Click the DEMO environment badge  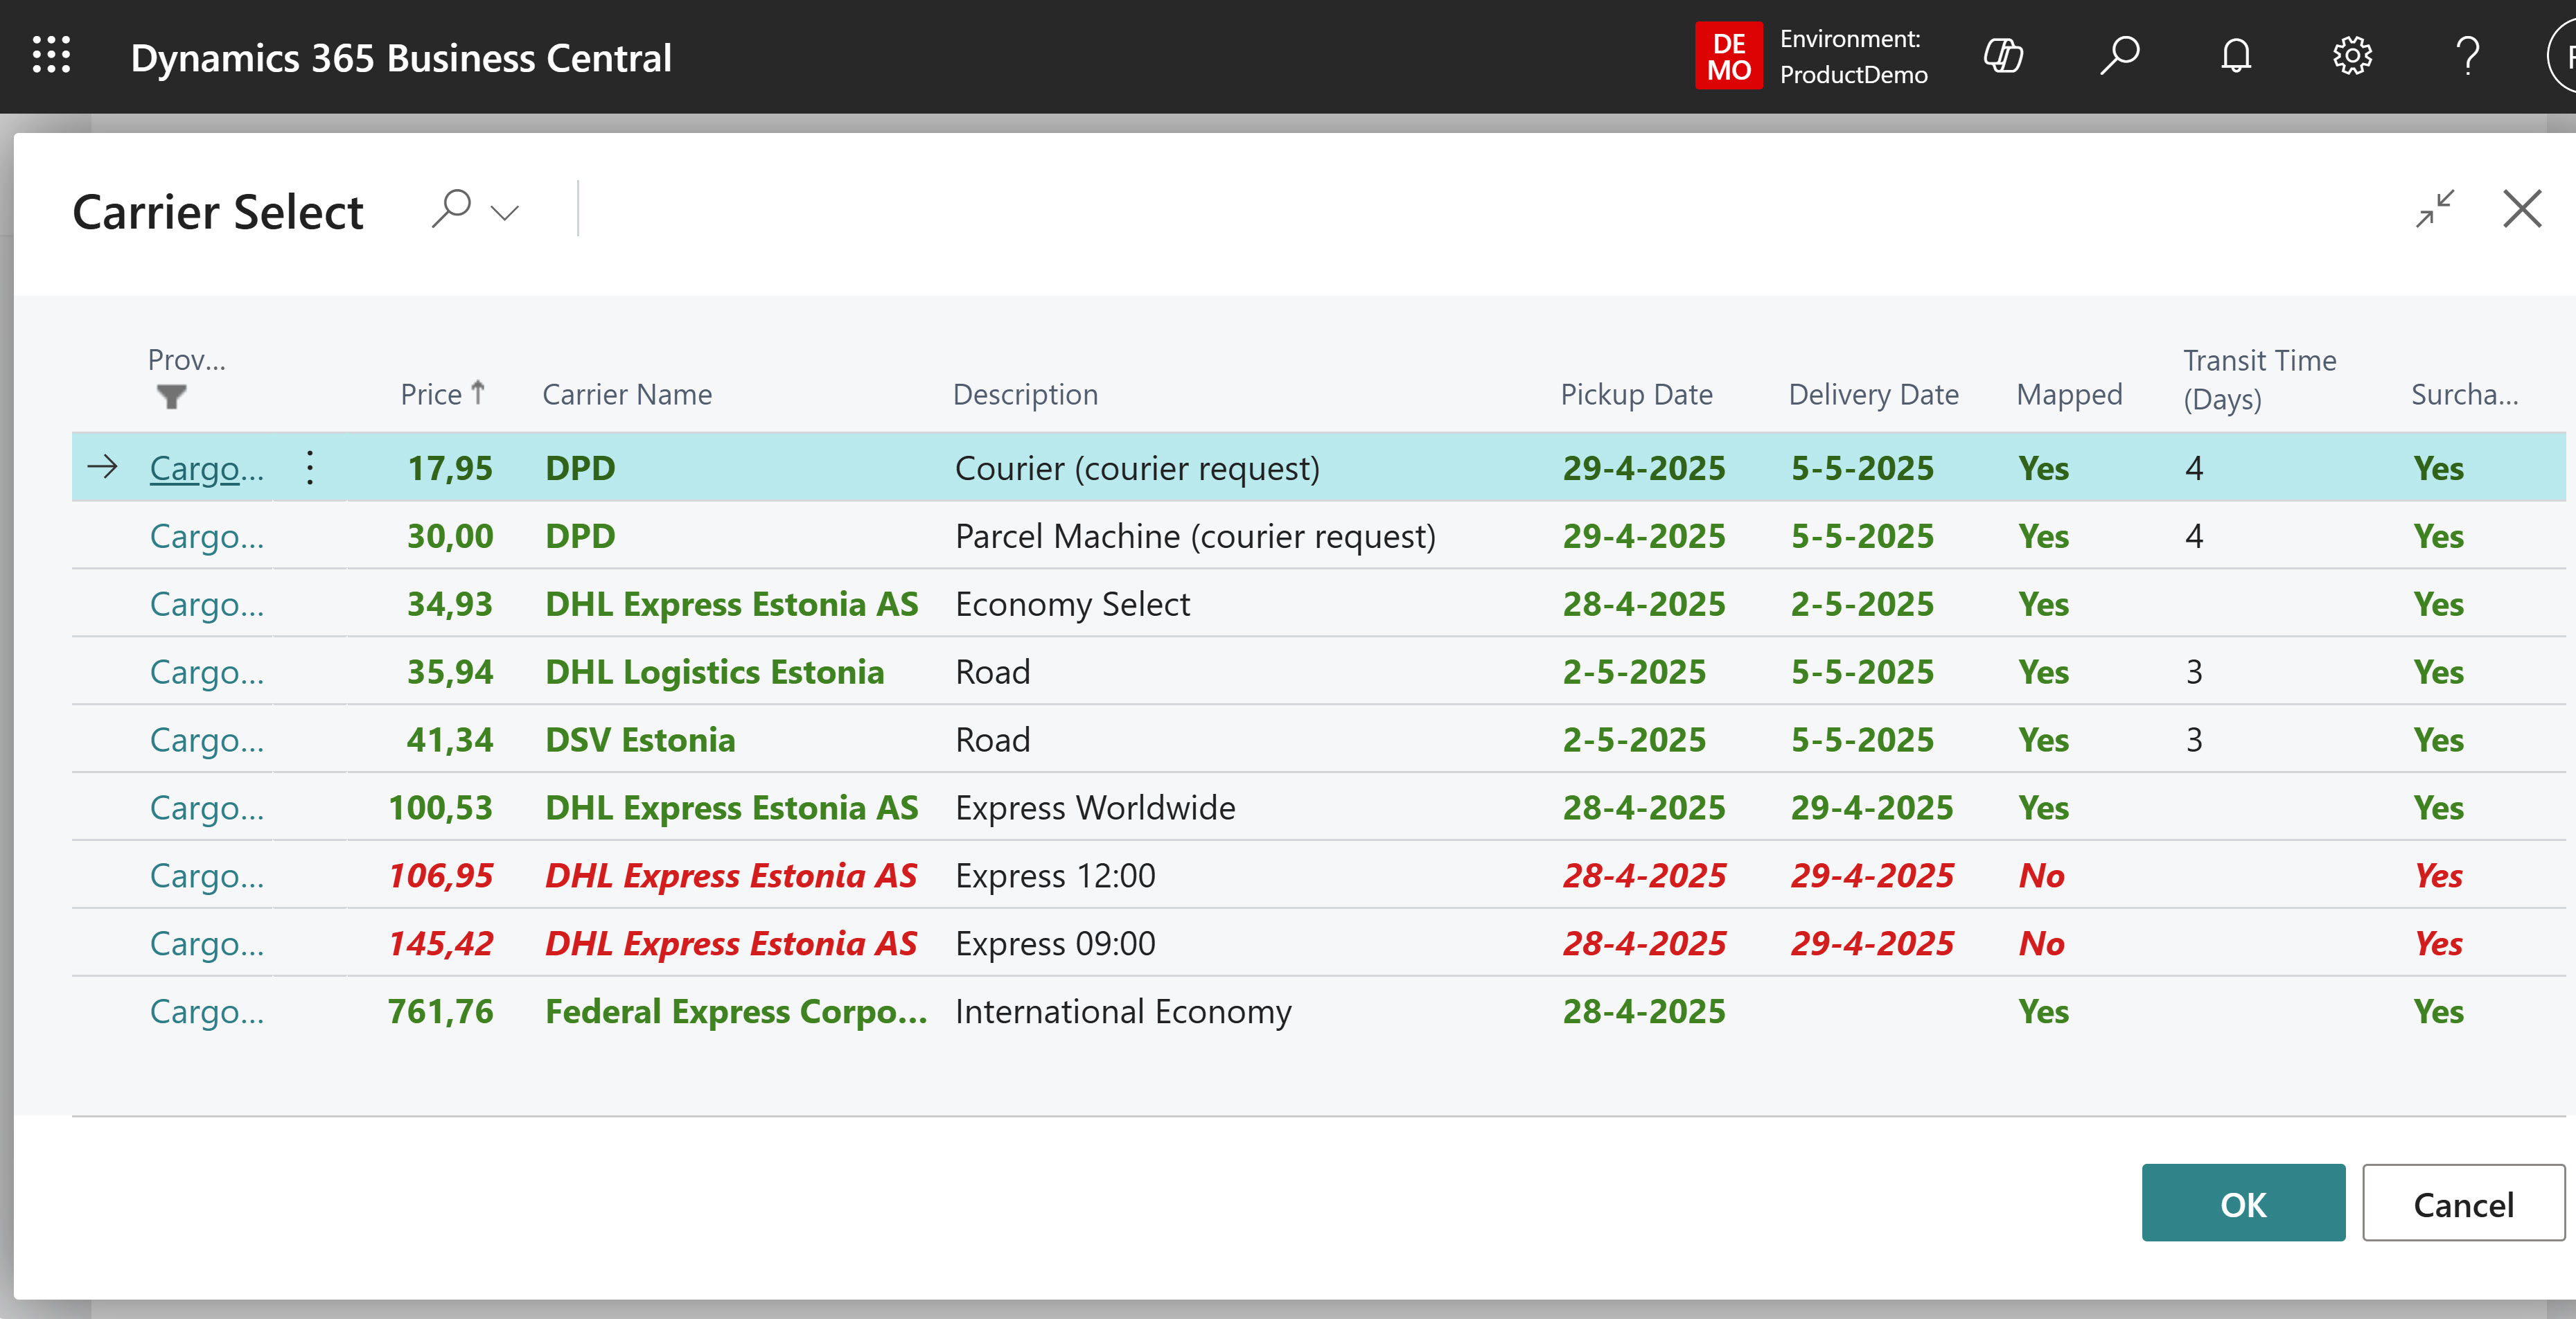[x=1729, y=56]
